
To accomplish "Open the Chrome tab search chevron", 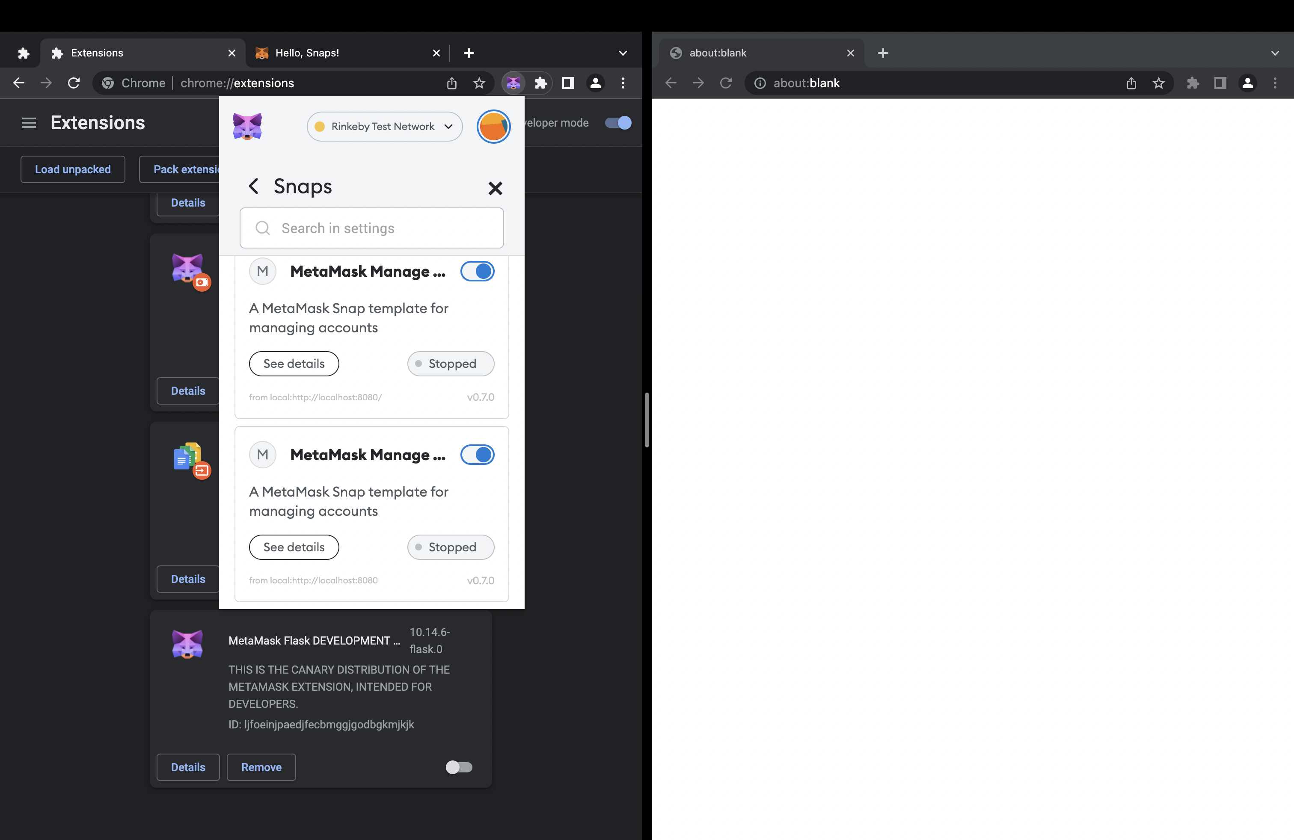I will (622, 53).
